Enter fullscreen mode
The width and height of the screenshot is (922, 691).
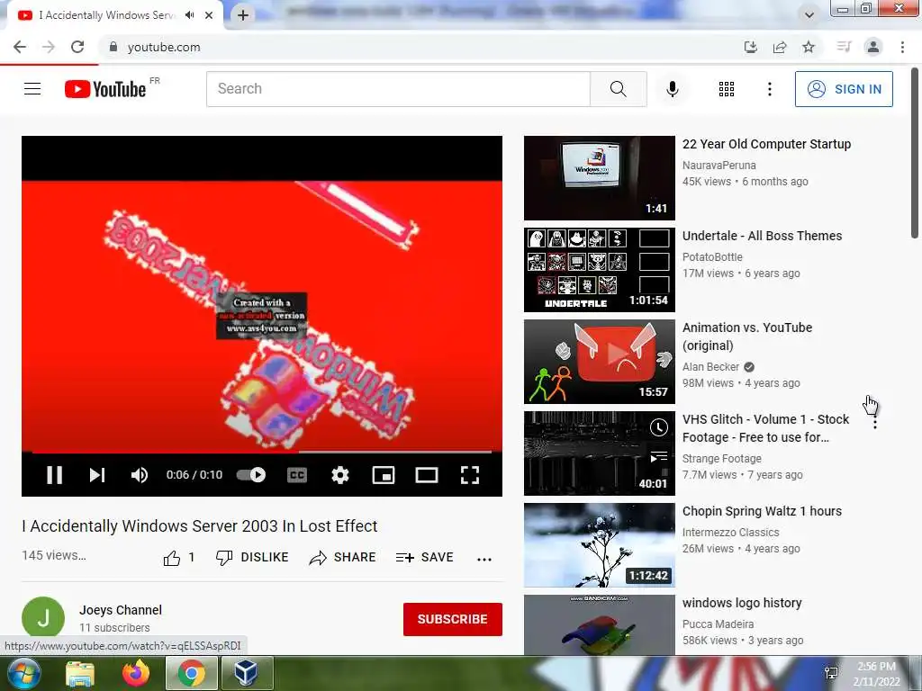coord(470,475)
